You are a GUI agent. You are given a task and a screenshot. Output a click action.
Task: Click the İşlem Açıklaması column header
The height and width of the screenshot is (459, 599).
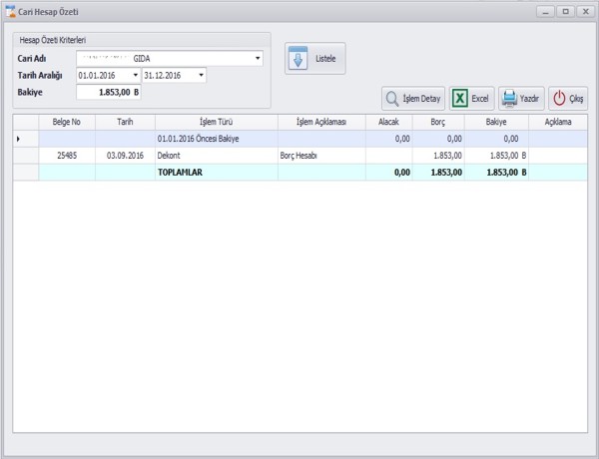click(x=321, y=122)
